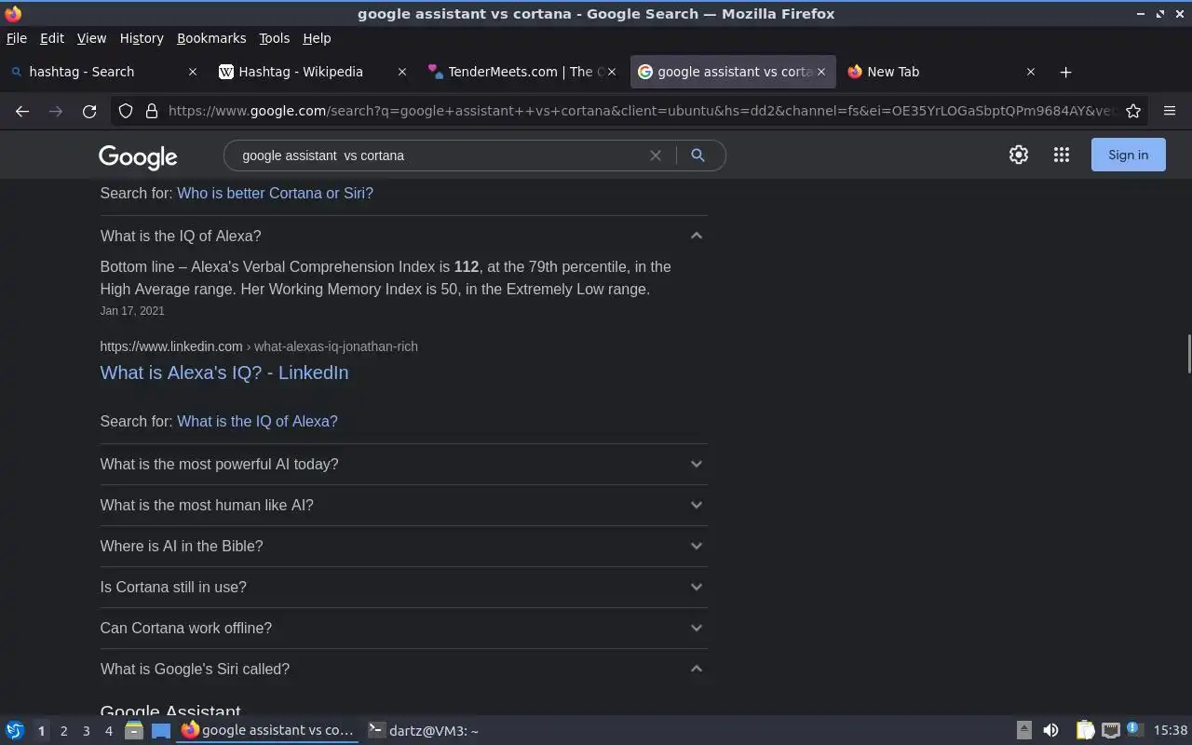Open the Firefox hamburger application menu
Image resolution: width=1192 pixels, height=745 pixels.
point(1170,111)
